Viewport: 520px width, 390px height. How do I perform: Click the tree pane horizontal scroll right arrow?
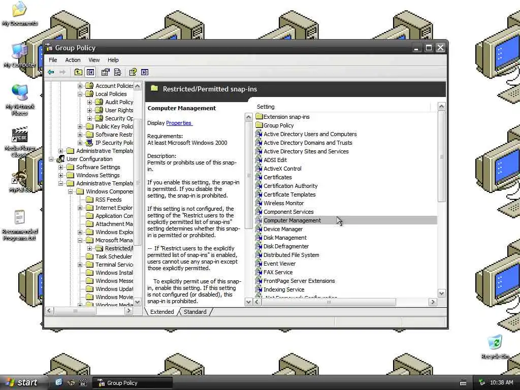(129, 311)
